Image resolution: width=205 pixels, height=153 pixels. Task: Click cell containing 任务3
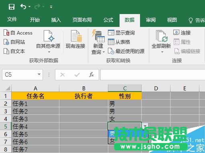point(35,119)
